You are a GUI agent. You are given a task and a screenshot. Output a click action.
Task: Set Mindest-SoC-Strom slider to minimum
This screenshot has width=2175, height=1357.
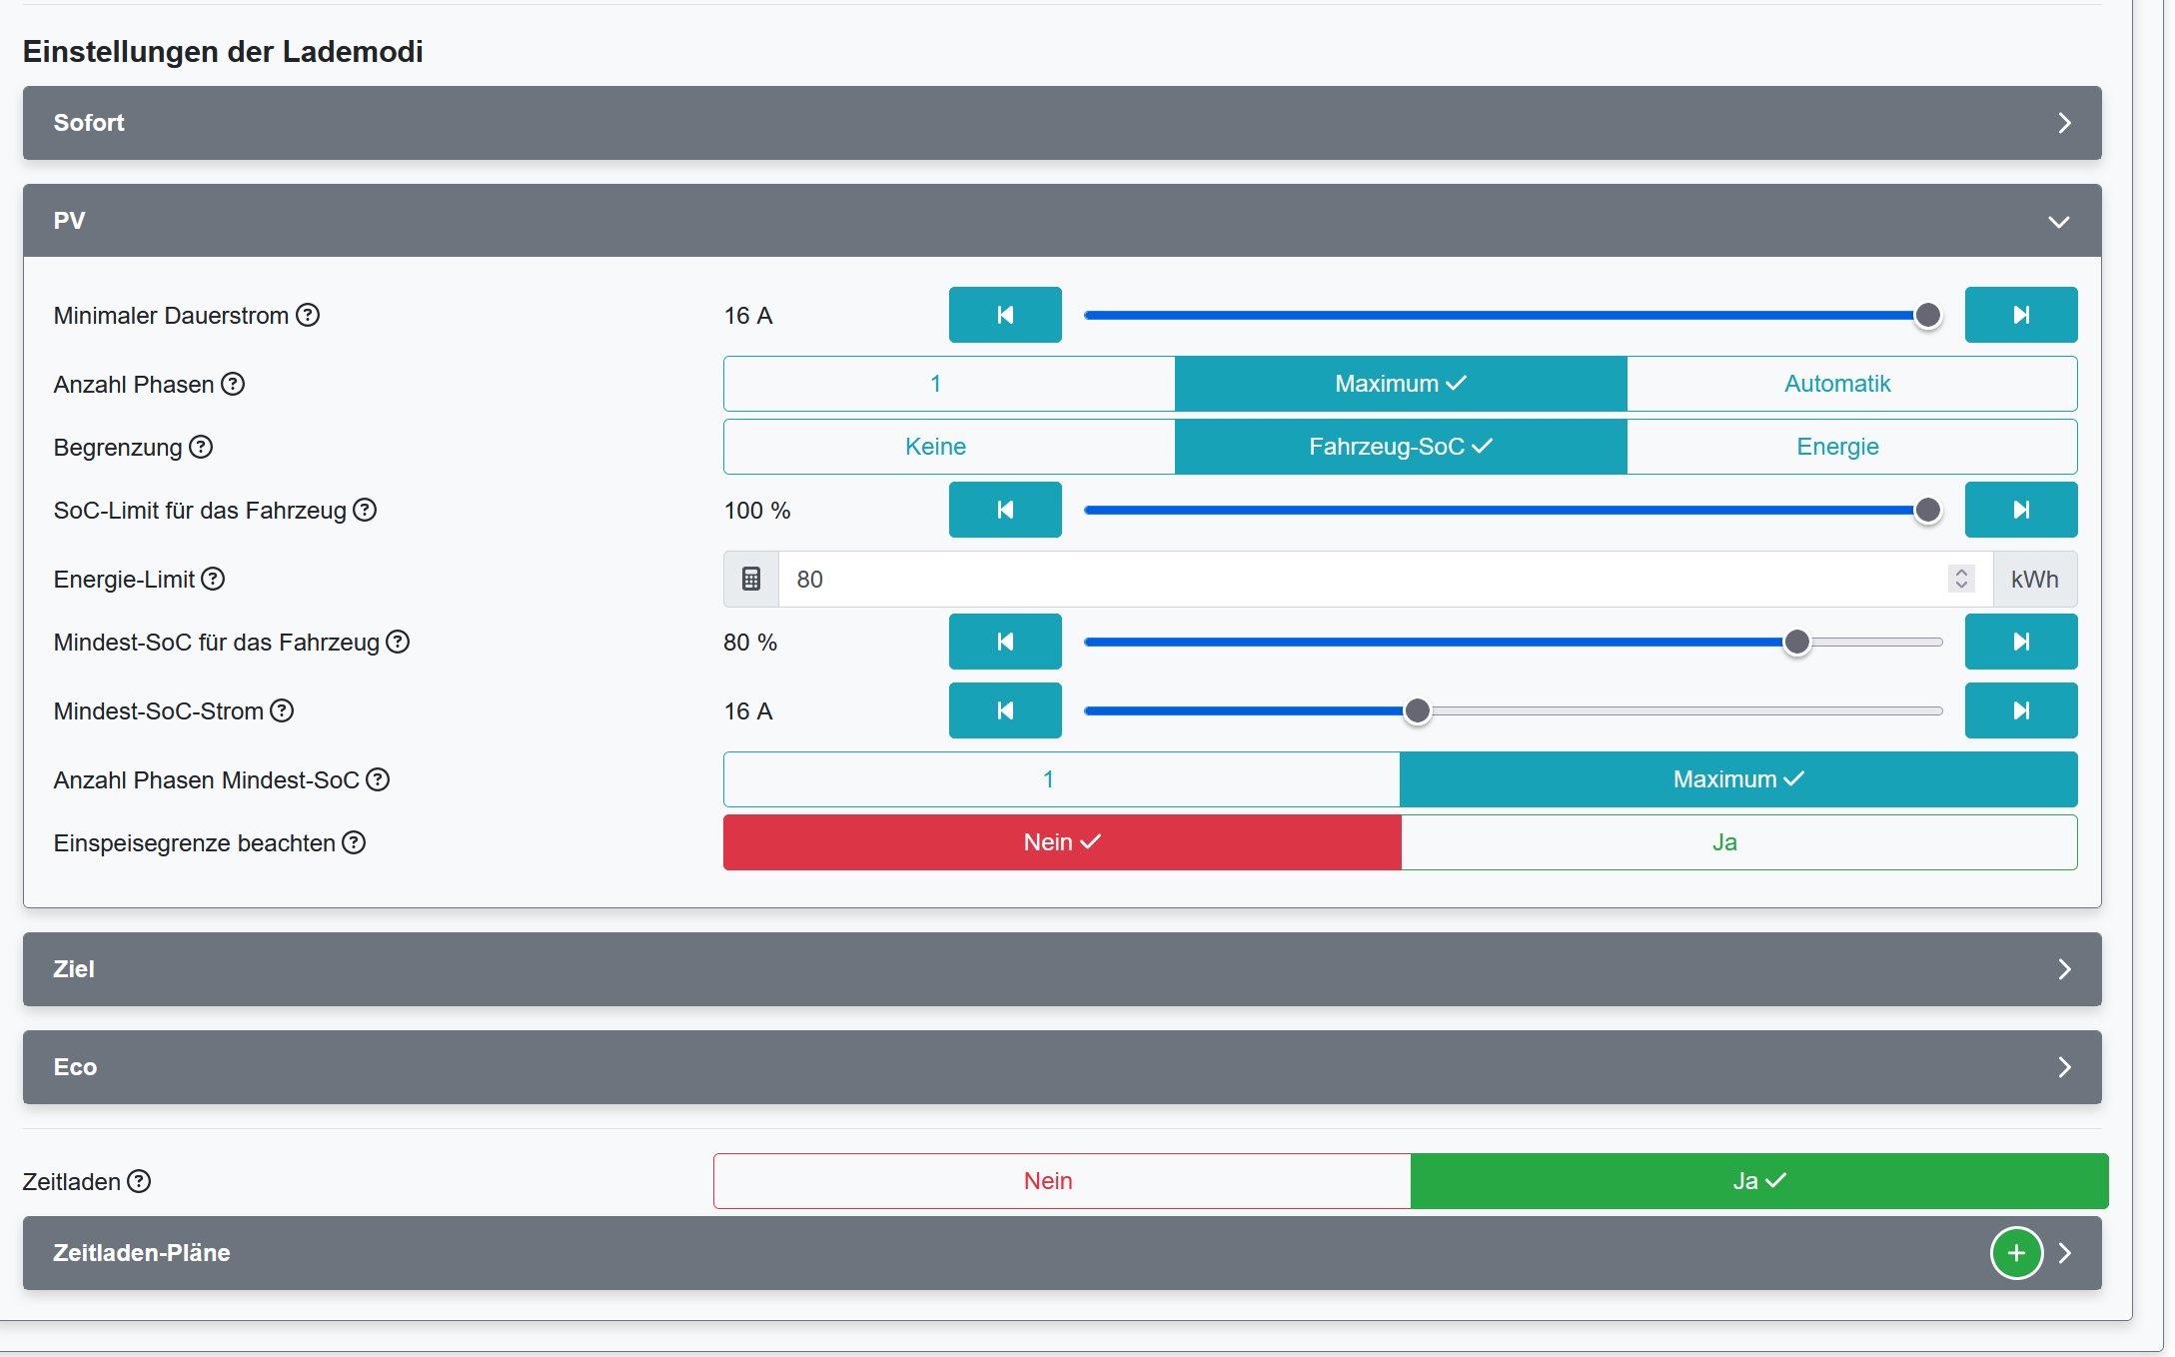[x=1004, y=711]
